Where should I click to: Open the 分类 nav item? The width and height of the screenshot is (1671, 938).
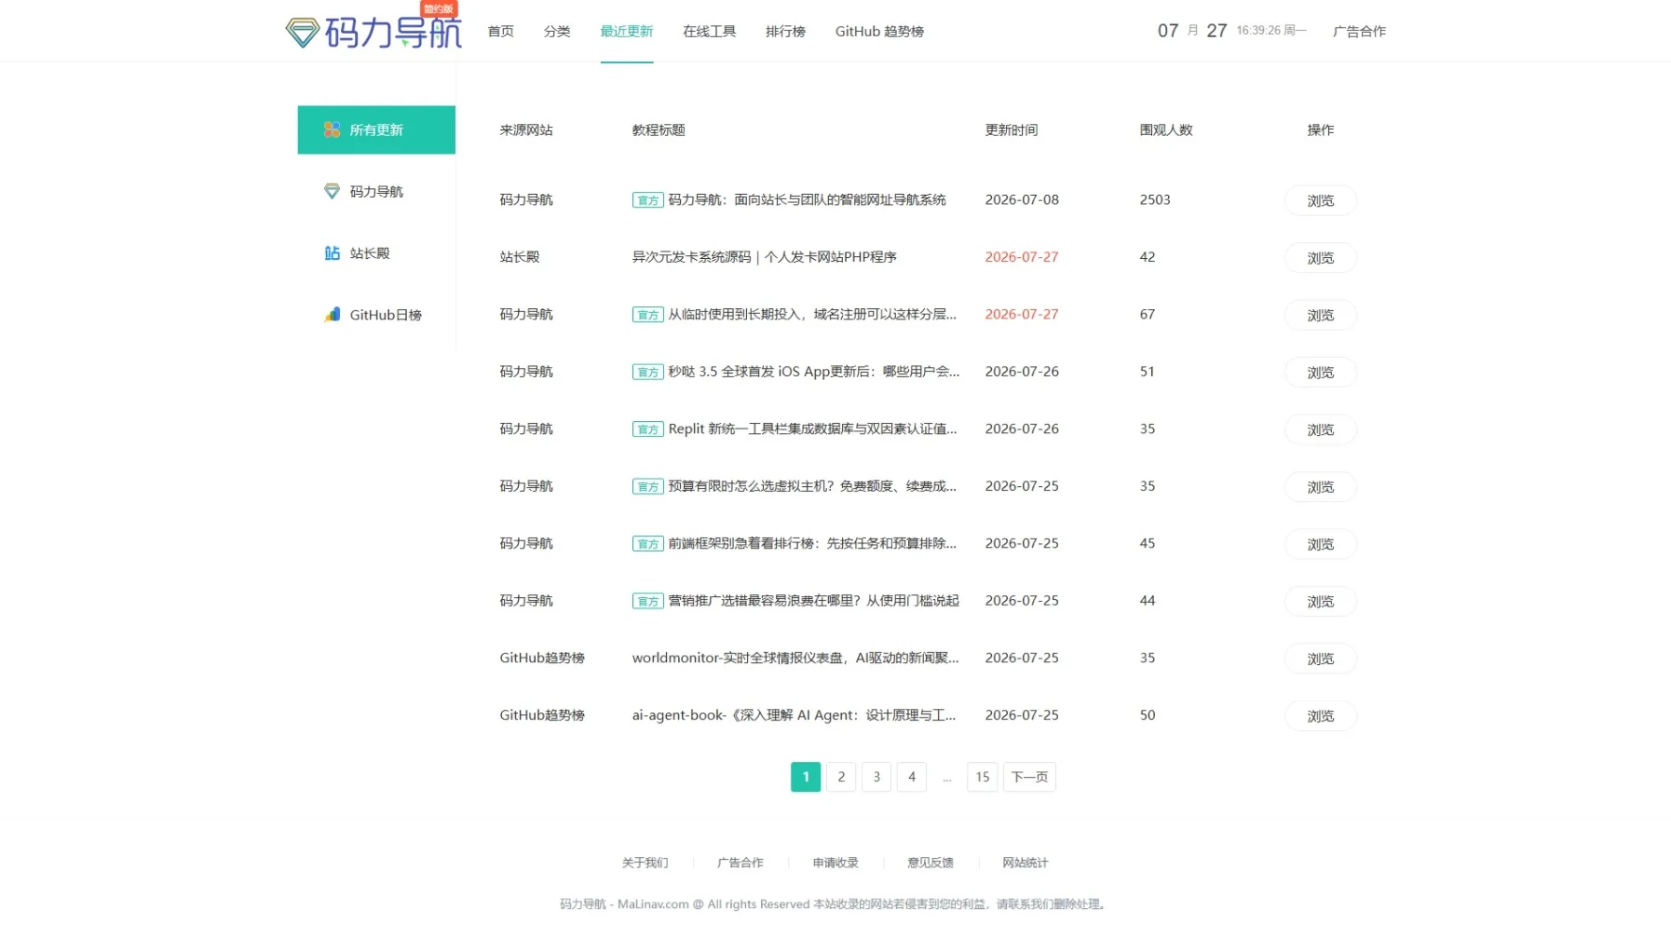point(557,32)
